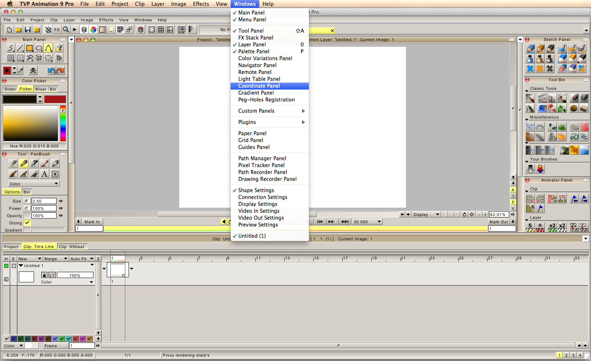Select the Zoom magnifier tool in Main Panel
Viewport: 591px width, 361px height.
(30, 58)
